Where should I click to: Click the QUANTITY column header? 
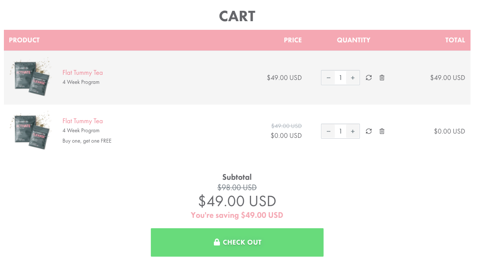353,40
